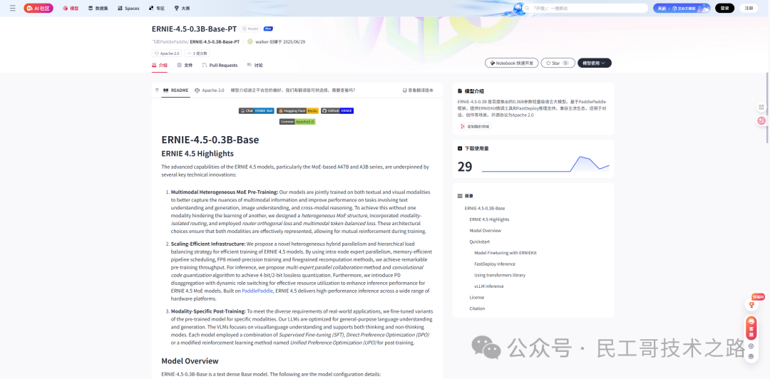Switch to the 讨论 tab
Viewport: 770px width, 379px height.
(255, 66)
